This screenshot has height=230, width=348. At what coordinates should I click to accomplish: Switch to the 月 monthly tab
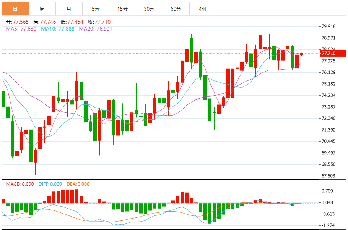click(69, 9)
